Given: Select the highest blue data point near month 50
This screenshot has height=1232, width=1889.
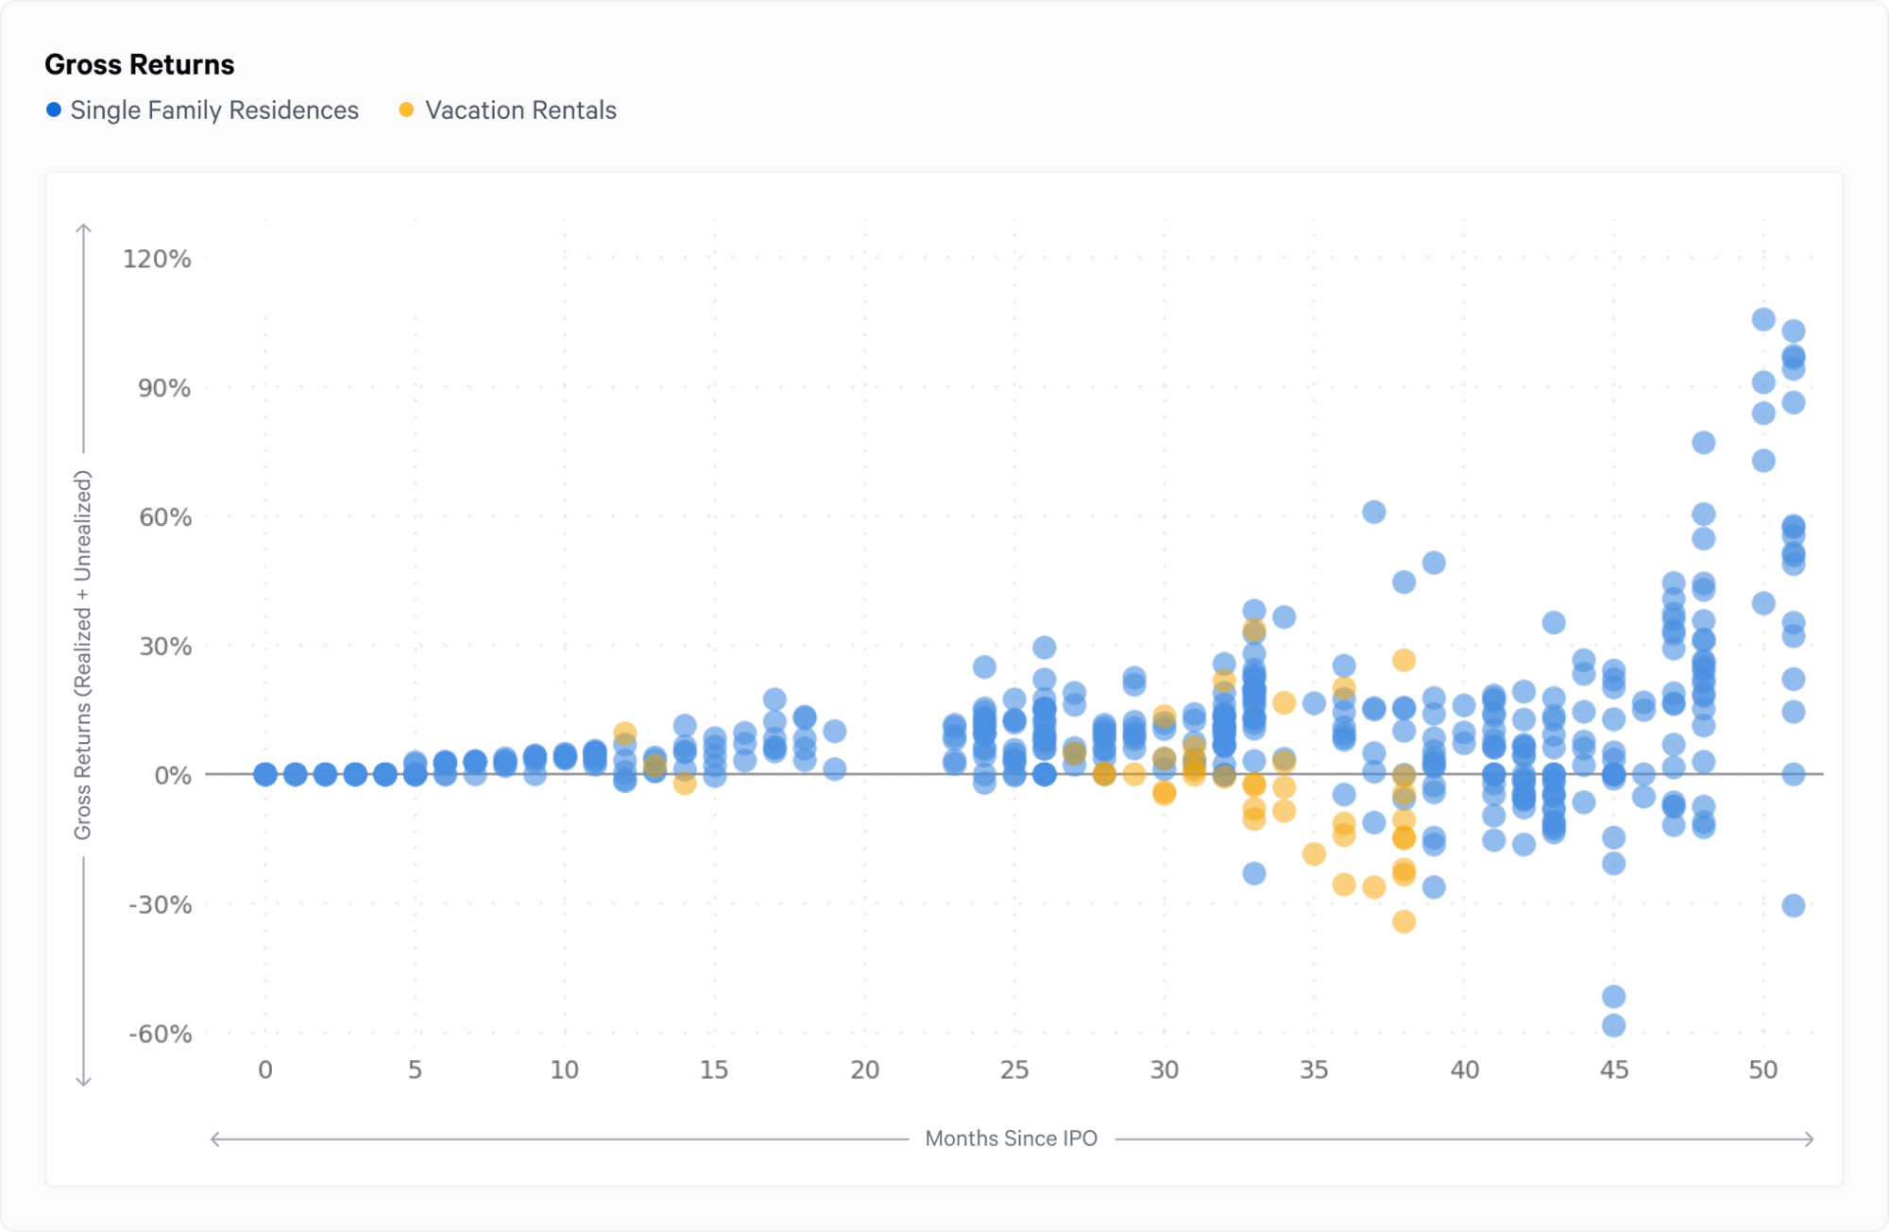Looking at the screenshot, I should click(1763, 319).
